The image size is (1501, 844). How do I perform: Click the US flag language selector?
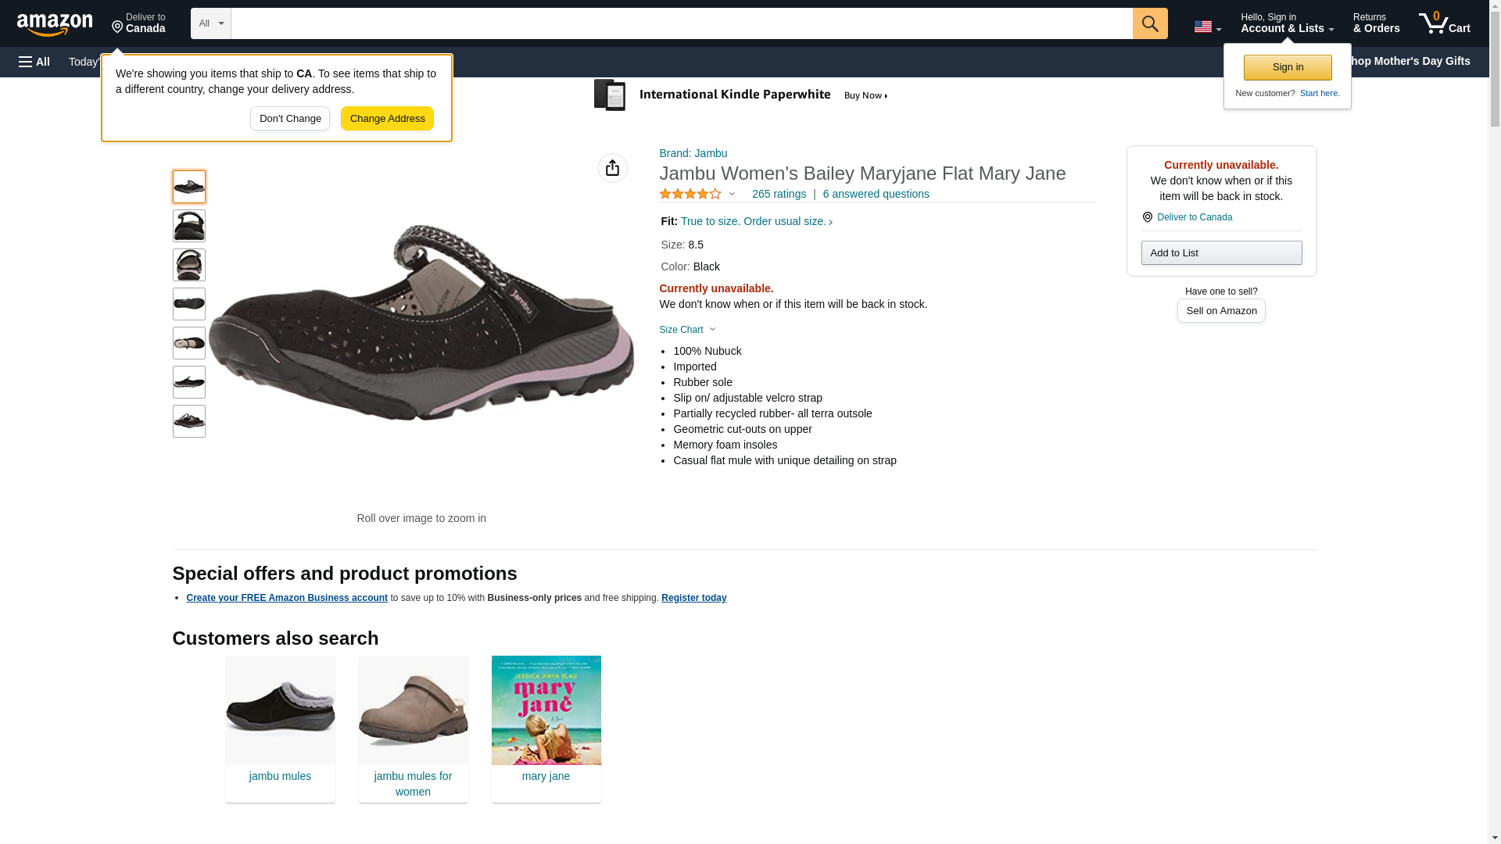point(1207,27)
